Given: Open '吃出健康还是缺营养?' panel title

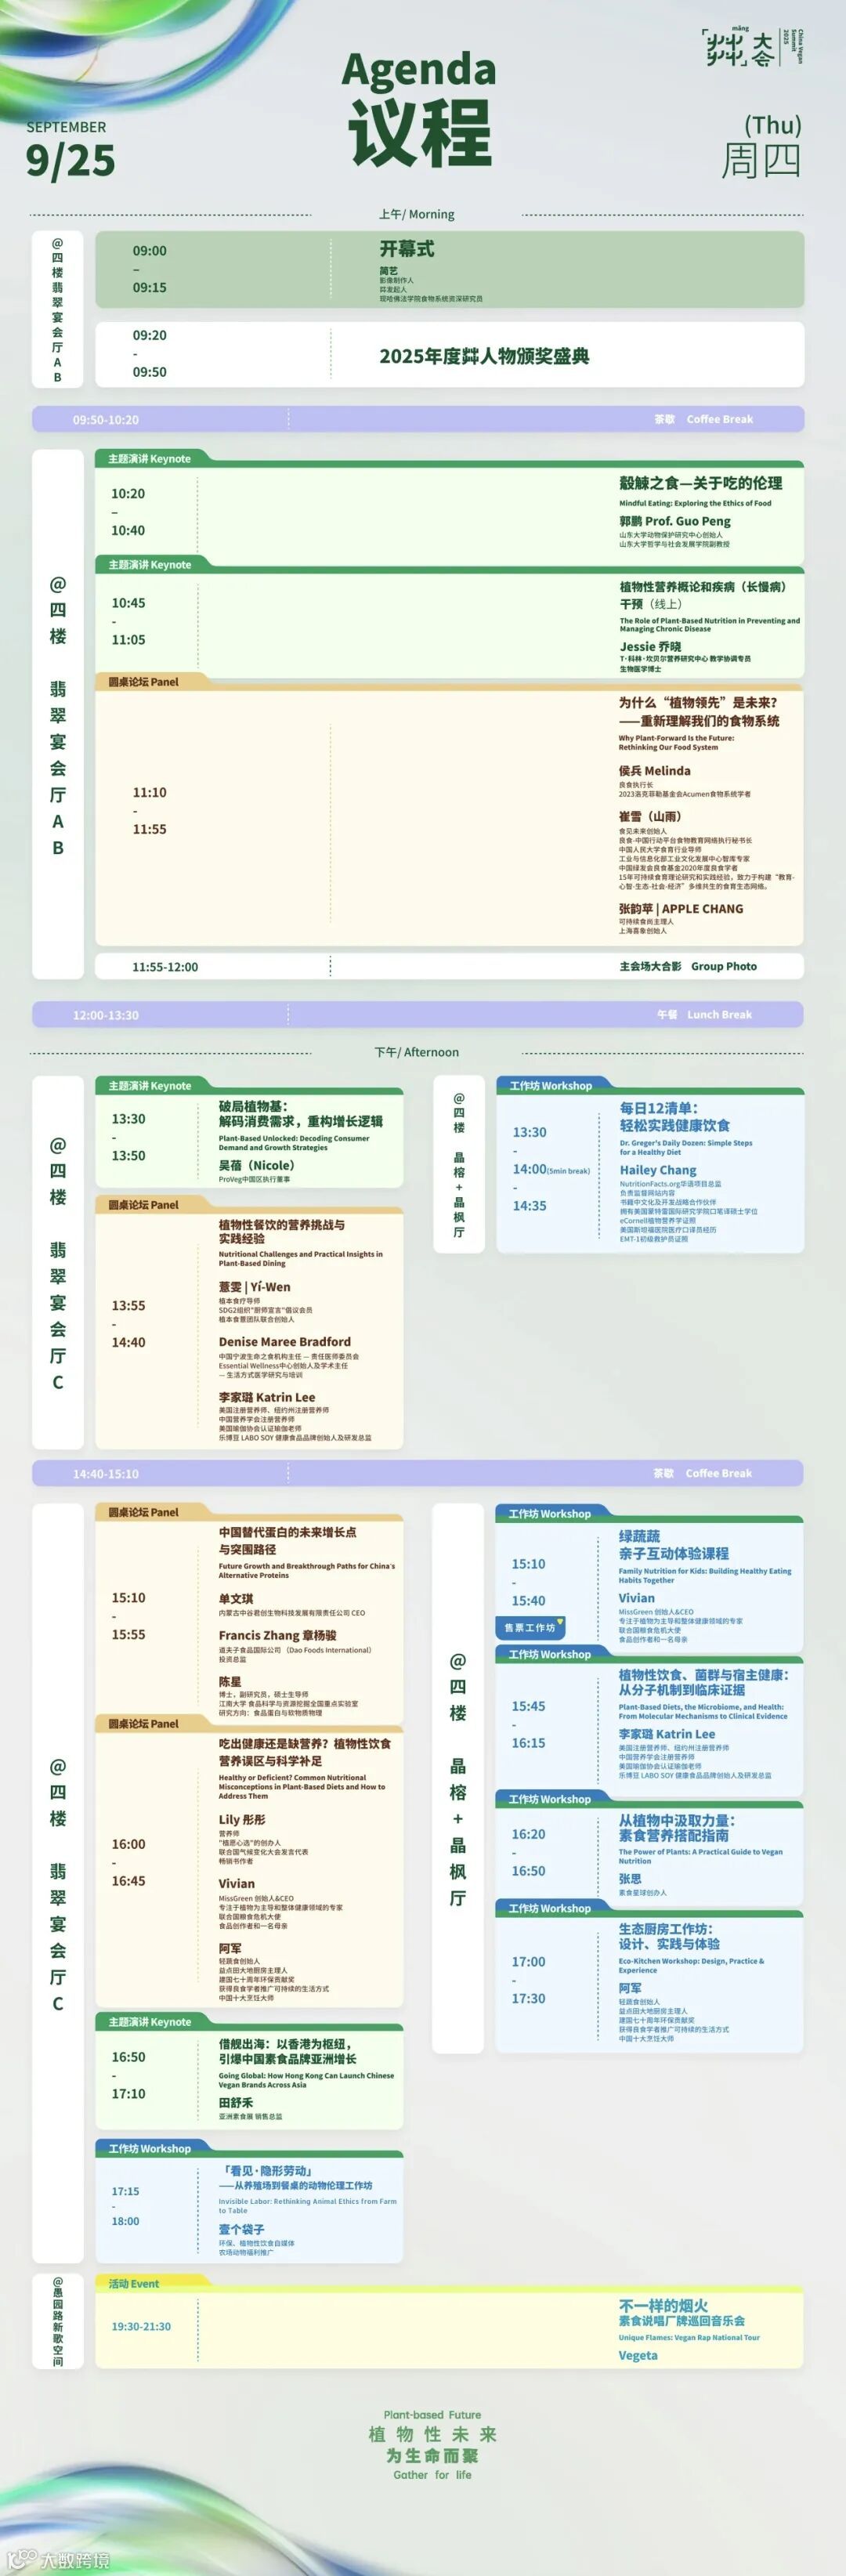Looking at the screenshot, I should click(x=304, y=1752).
